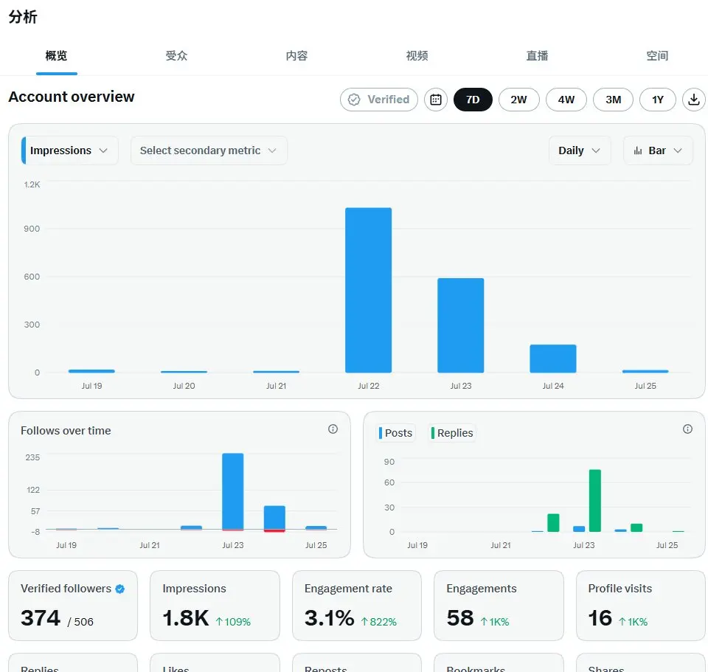Select the 2W time range button

[x=518, y=100]
